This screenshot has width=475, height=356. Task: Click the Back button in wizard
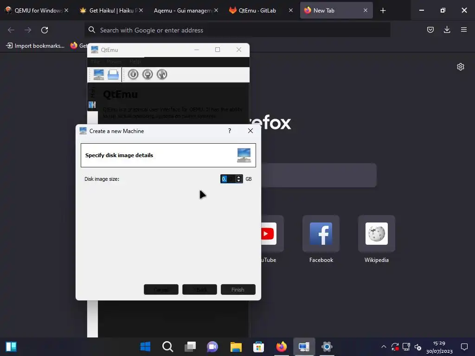(x=199, y=289)
